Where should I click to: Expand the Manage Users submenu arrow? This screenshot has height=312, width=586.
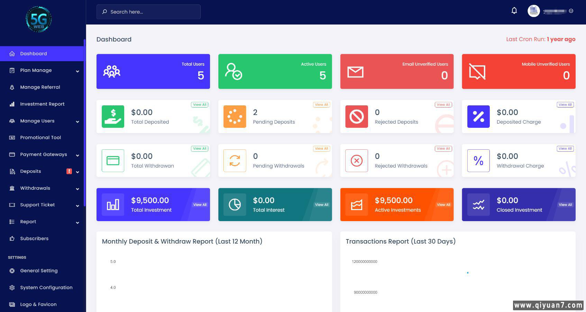(77, 121)
